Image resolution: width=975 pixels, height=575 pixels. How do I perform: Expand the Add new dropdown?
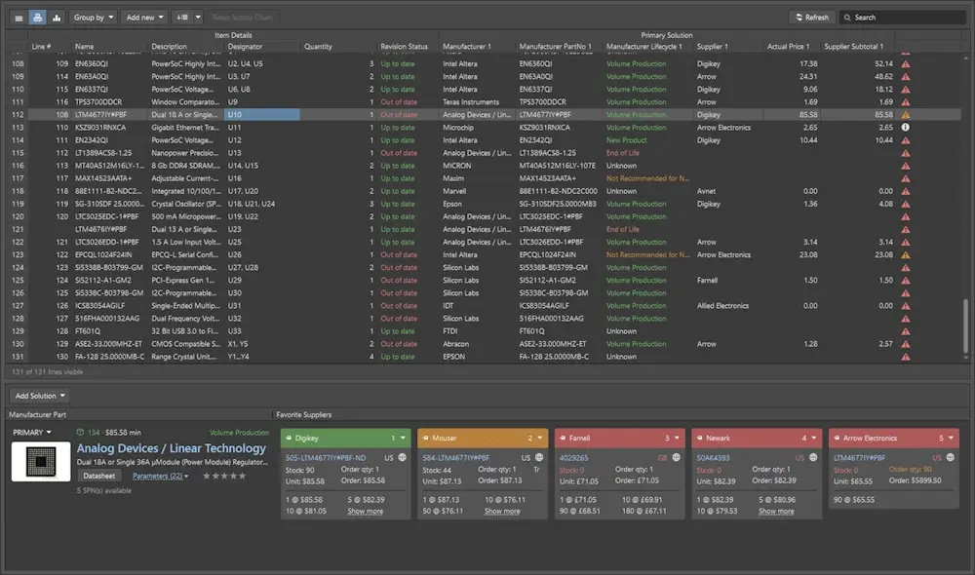(144, 18)
